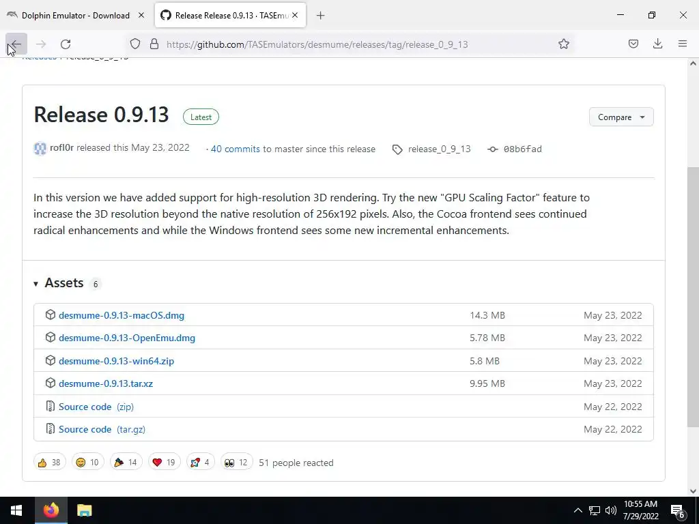Toggle the party popper reaction with 14
The image size is (699, 524).
[126, 462]
